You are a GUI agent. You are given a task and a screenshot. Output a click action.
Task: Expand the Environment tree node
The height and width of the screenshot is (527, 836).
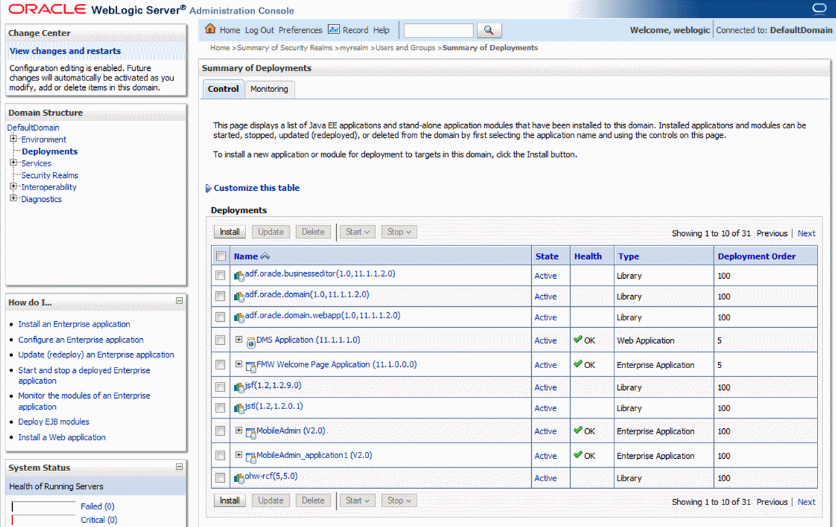coord(13,139)
